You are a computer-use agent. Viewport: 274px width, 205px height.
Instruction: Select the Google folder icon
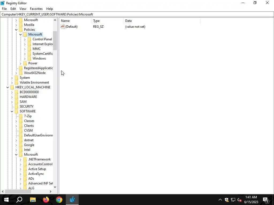[21, 145]
